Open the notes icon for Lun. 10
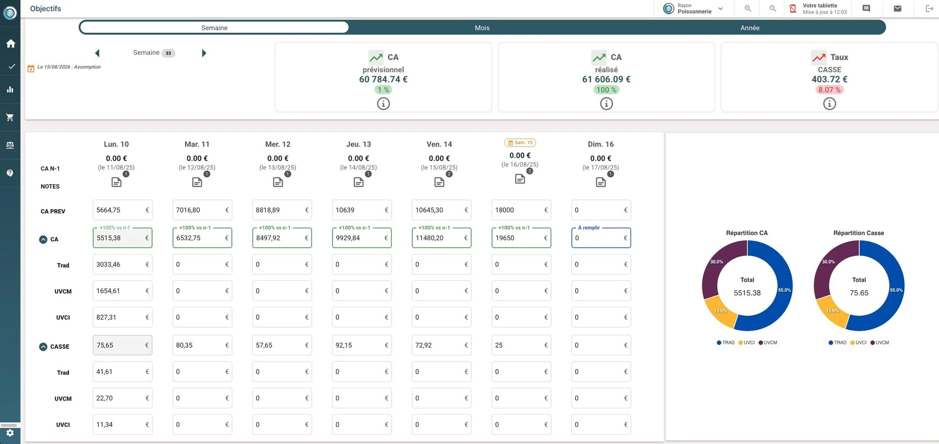 click(x=116, y=182)
